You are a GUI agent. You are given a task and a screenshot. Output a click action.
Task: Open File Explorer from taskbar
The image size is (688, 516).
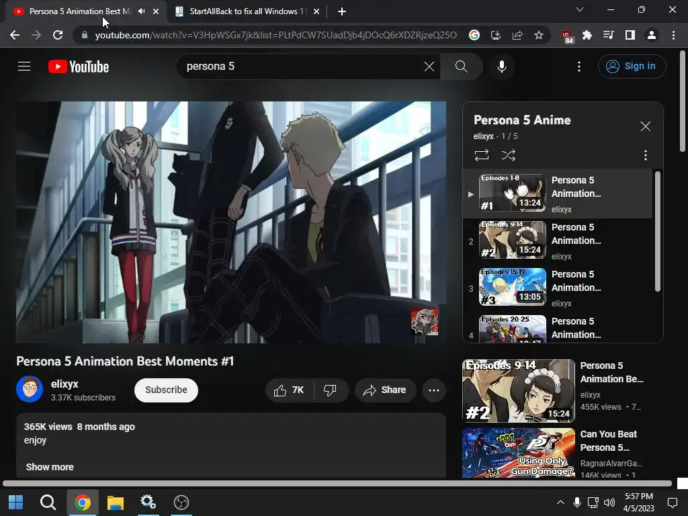click(116, 502)
